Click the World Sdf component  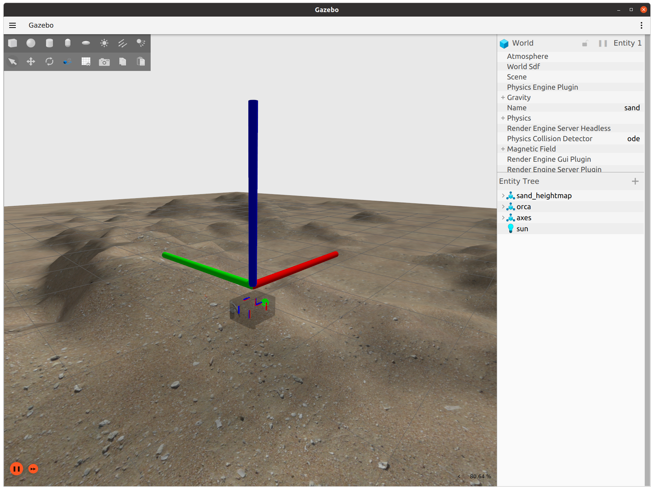[x=571, y=67]
